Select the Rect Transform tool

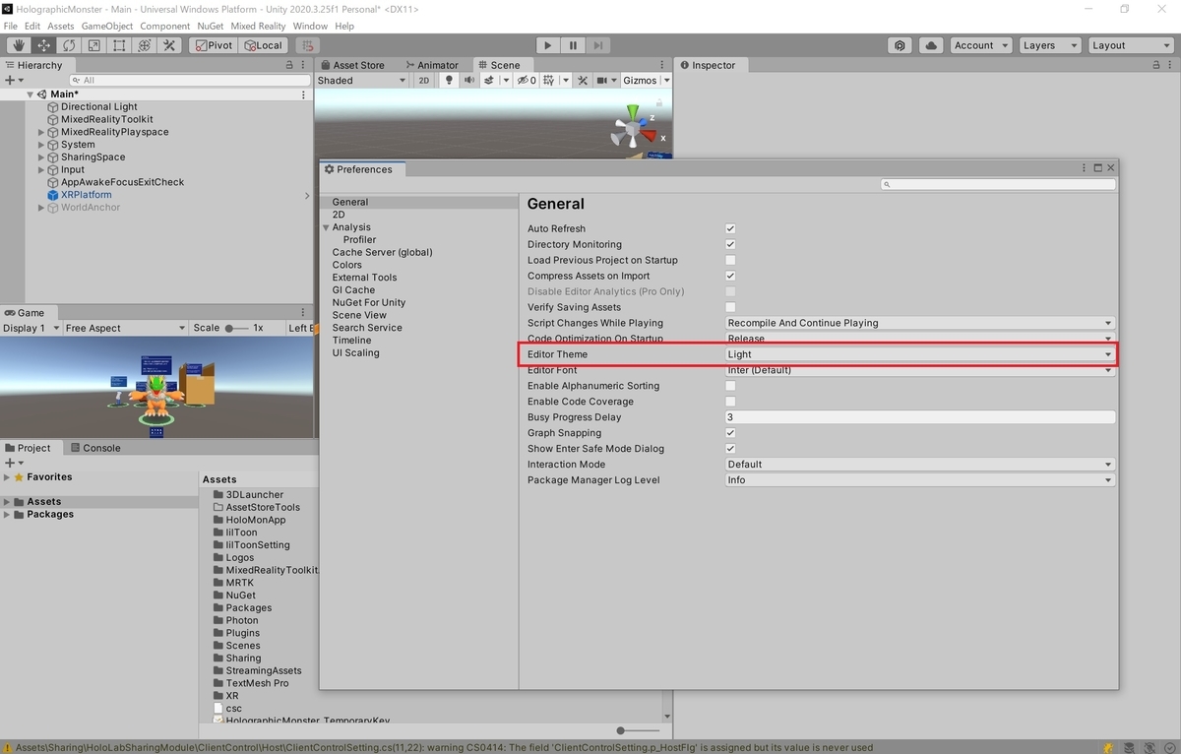click(119, 45)
